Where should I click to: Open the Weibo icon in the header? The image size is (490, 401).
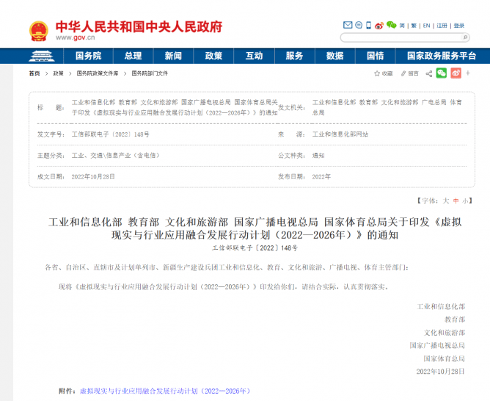[379, 25]
